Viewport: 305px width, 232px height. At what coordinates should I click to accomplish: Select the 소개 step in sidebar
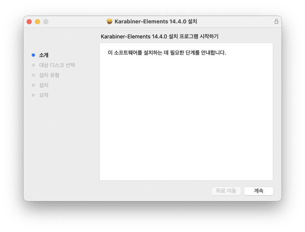(44, 55)
